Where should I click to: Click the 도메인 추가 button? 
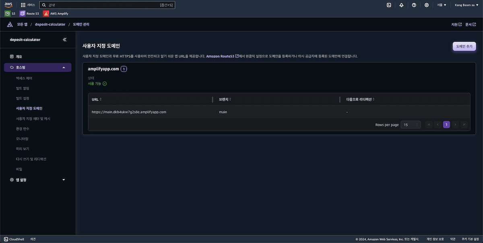click(464, 47)
